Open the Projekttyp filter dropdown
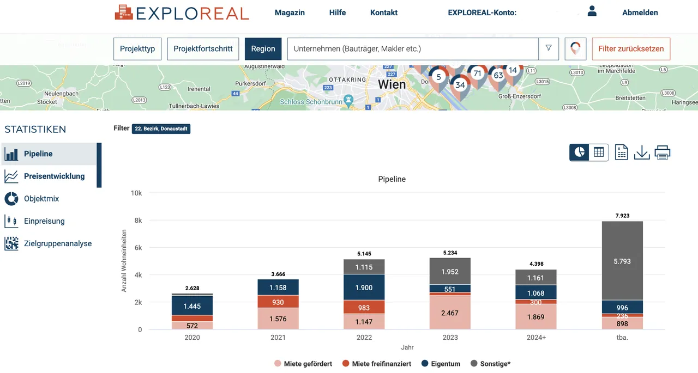The width and height of the screenshot is (698, 373). (x=137, y=48)
